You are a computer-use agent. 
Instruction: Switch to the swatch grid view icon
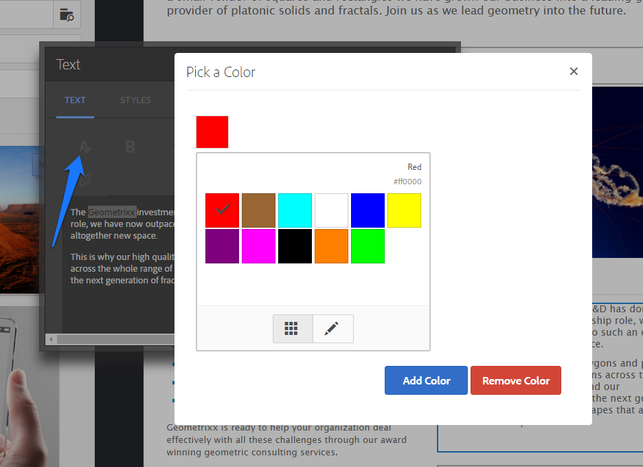293,328
